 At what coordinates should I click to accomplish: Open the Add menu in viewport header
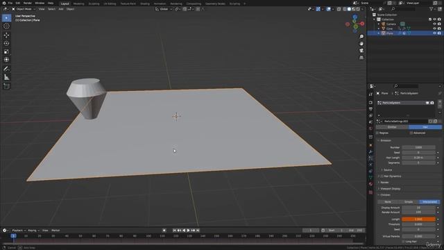61,9
